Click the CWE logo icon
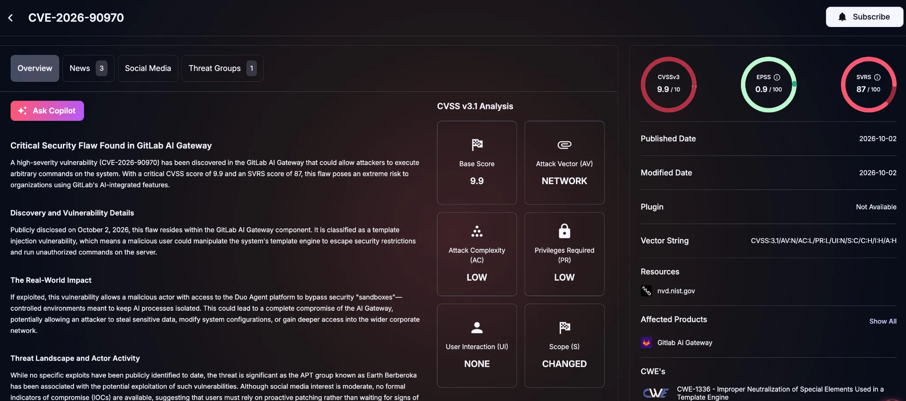 [x=656, y=393]
